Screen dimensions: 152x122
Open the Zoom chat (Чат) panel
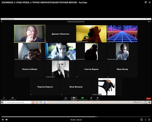[x=74, y=99]
